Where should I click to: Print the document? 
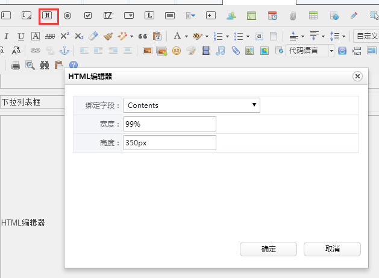tap(16, 65)
